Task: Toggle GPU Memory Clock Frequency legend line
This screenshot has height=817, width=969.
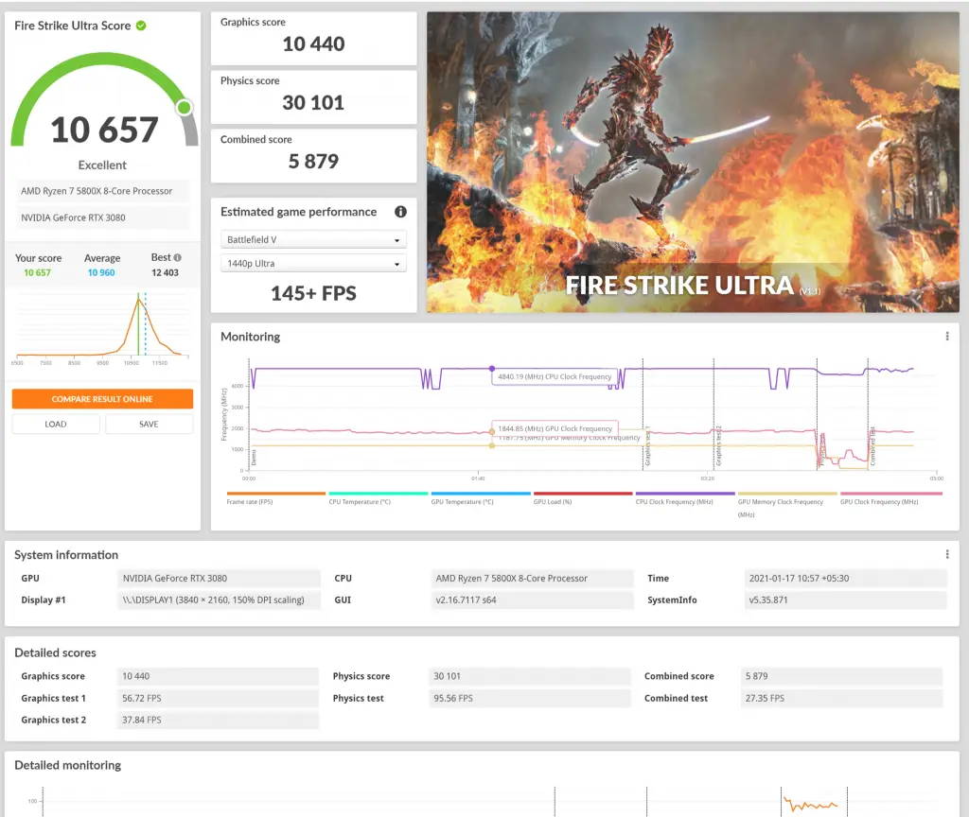Action: (787, 494)
